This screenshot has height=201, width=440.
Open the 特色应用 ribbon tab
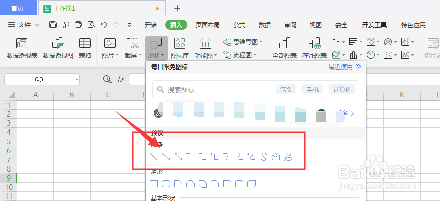(414, 25)
